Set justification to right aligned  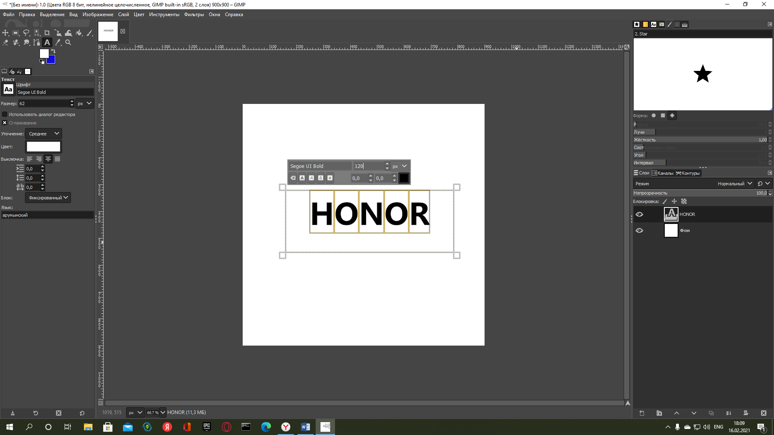[x=39, y=159]
